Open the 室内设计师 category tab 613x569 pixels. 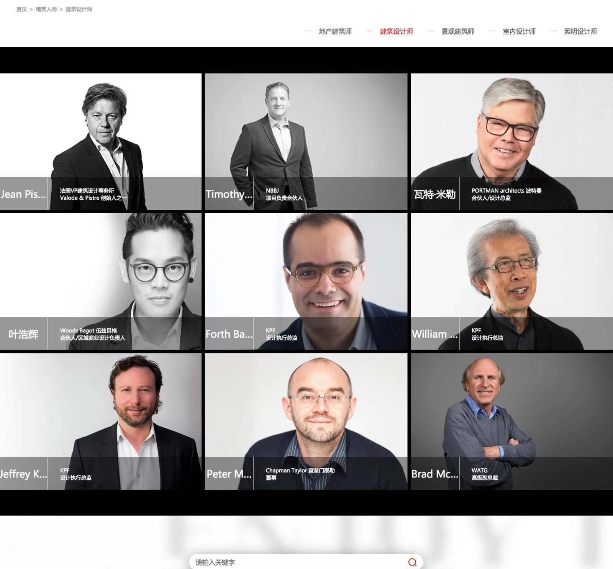(519, 31)
